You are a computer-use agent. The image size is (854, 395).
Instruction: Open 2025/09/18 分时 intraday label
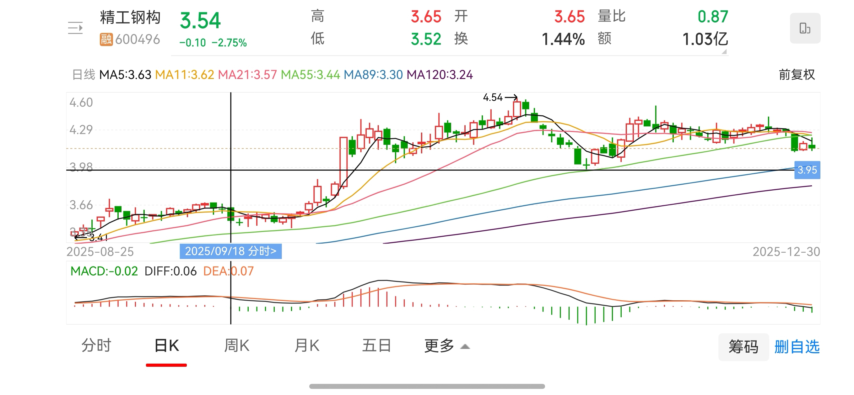point(230,251)
